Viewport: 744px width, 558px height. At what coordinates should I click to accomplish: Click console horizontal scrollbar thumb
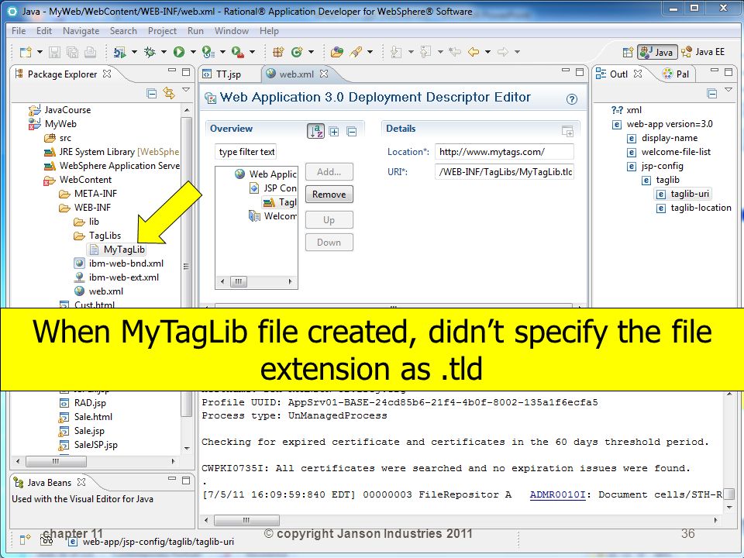(246, 521)
